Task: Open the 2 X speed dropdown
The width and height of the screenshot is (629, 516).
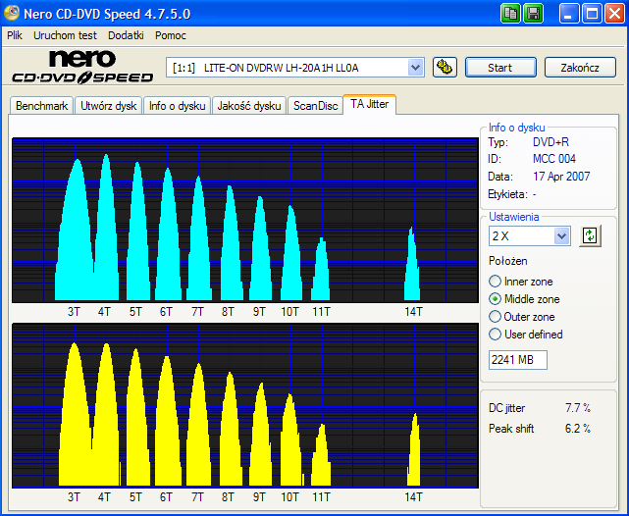Action: point(561,236)
